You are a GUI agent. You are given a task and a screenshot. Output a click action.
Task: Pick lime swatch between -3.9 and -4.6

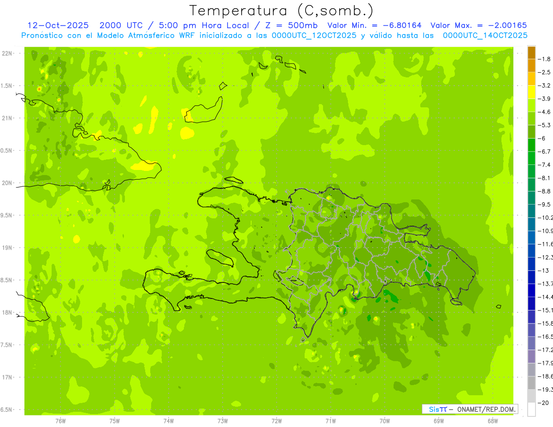point(531,105)
